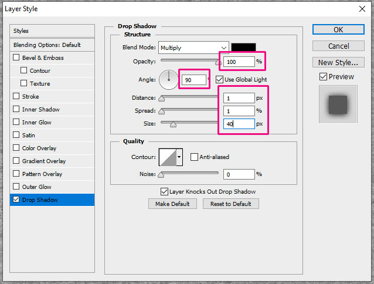Toggle the Preview checkbox
Viewport: 374px width, 284px height.
pos(323,76)
